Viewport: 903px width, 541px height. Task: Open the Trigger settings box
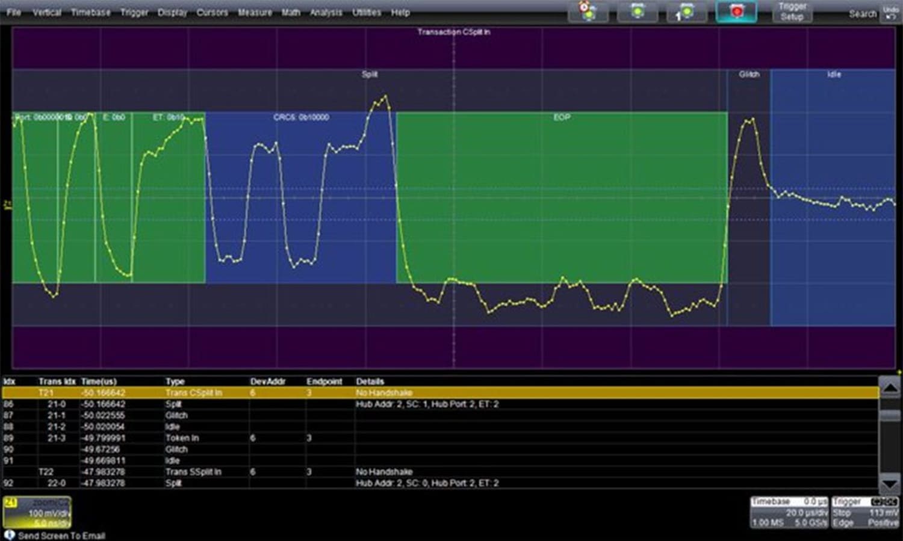865,511
